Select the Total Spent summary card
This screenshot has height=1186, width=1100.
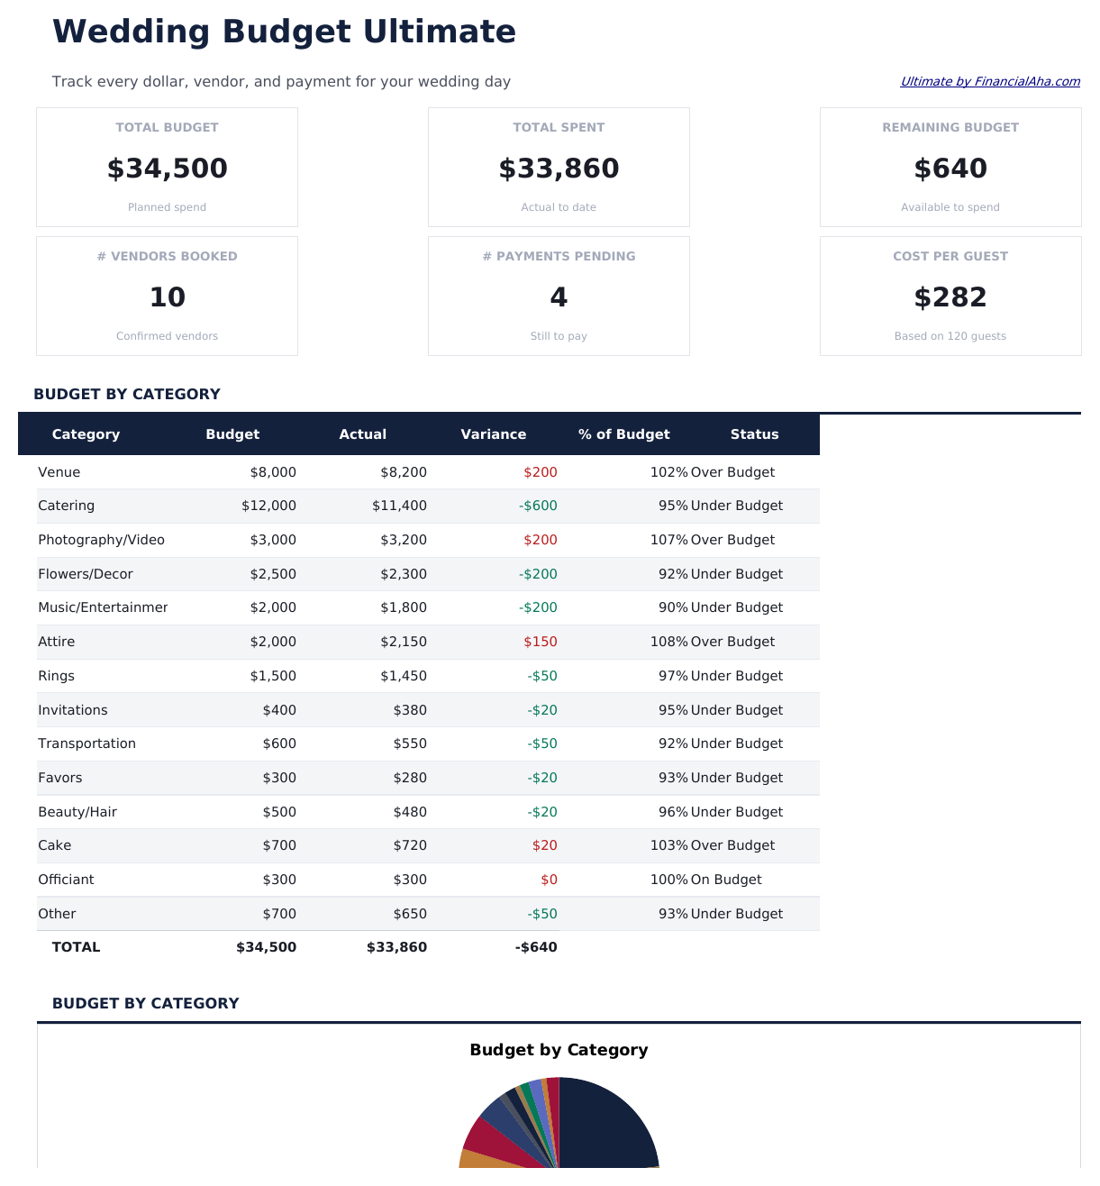(559, 167)
